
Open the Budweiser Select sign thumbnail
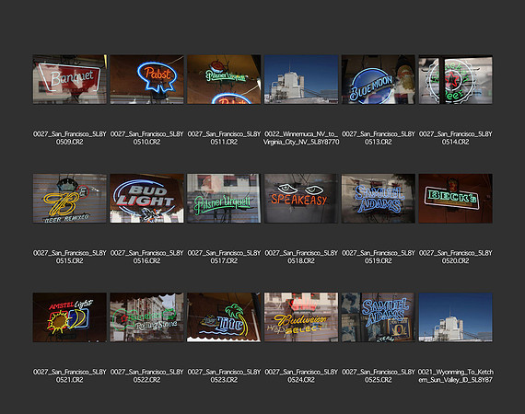[x=301, y=317]
